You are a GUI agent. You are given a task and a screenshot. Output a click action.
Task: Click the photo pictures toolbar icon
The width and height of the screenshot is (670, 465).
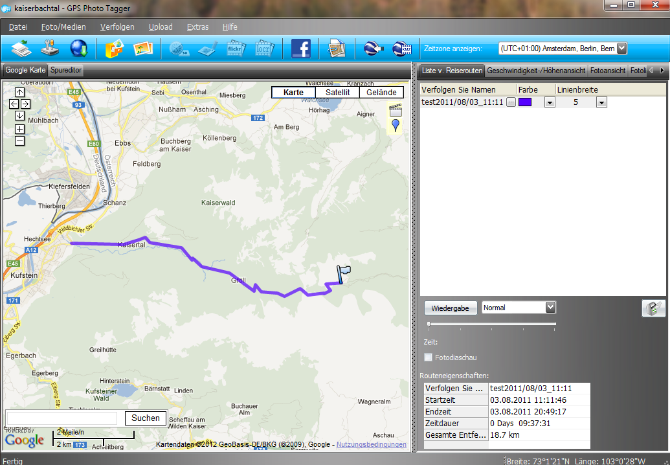coord(143,49)
